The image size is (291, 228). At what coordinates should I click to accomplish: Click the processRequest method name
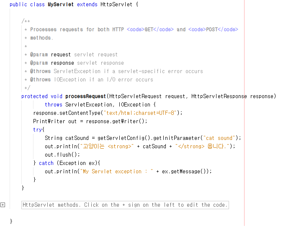85,96
